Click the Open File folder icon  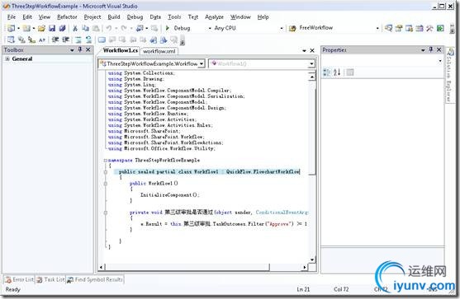[x=41, y=28]
